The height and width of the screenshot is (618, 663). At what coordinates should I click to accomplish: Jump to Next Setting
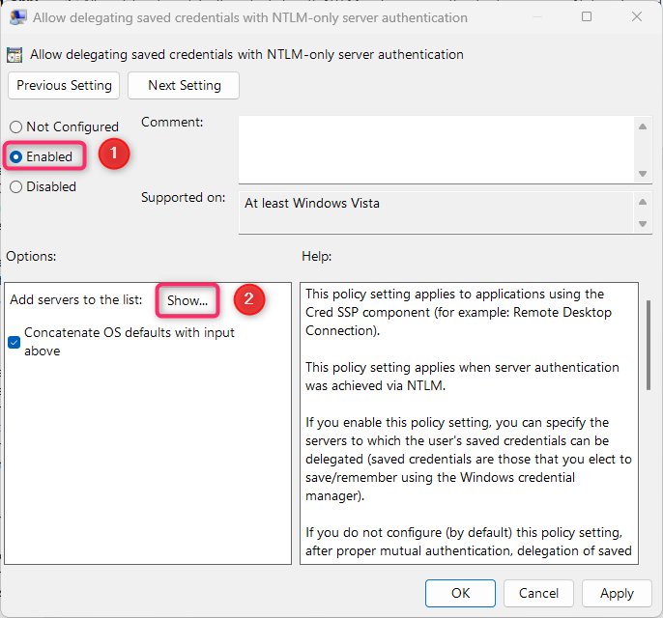184,85
